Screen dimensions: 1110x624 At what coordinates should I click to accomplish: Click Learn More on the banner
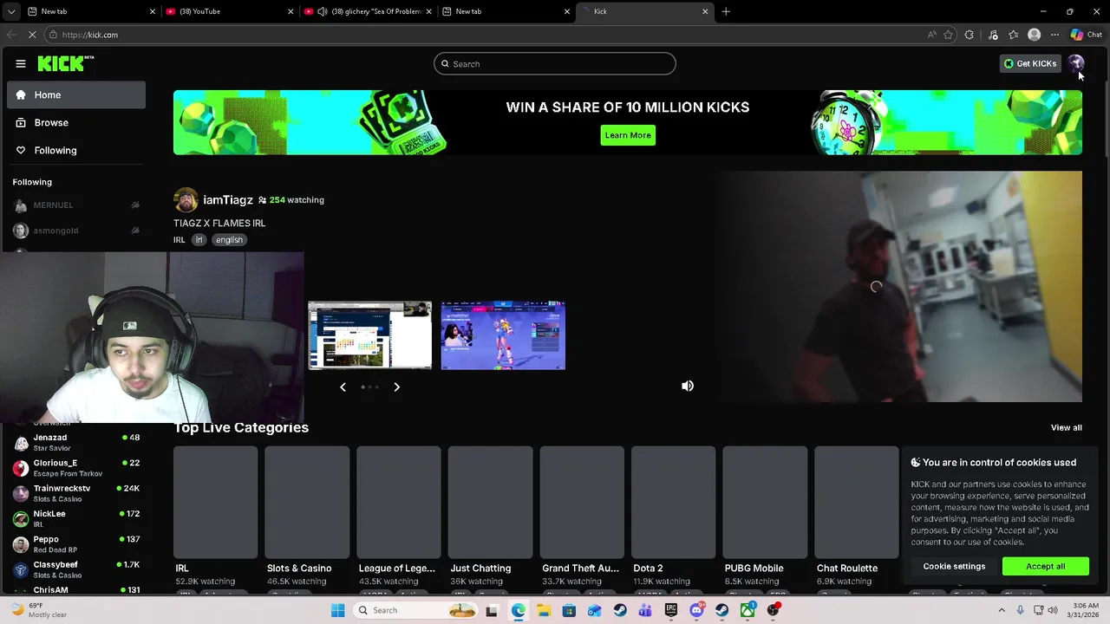point(628,135)
